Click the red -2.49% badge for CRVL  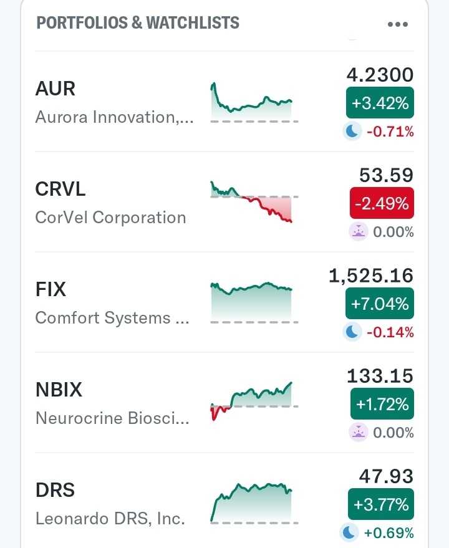tap(382, 204)
